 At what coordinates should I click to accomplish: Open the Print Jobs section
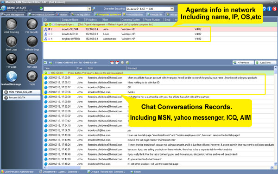pos(32,59)
